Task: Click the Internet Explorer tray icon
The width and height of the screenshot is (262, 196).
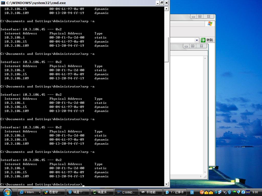Action: (243, 192)
